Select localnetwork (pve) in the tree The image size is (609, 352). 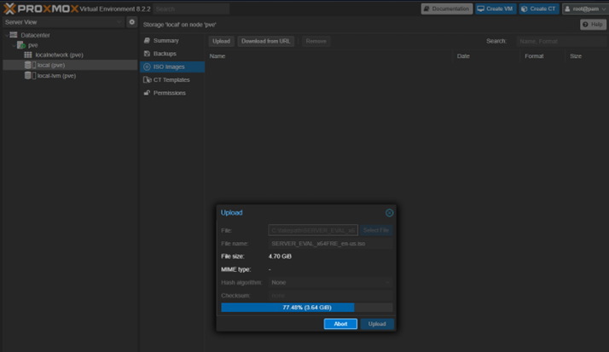[70, 55]
